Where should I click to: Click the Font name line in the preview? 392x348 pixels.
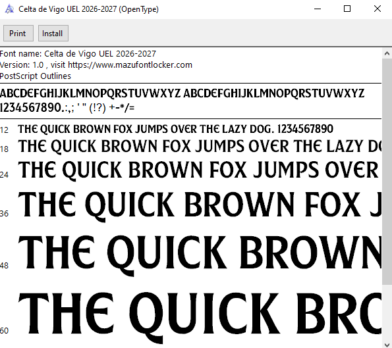pos(78,54)
